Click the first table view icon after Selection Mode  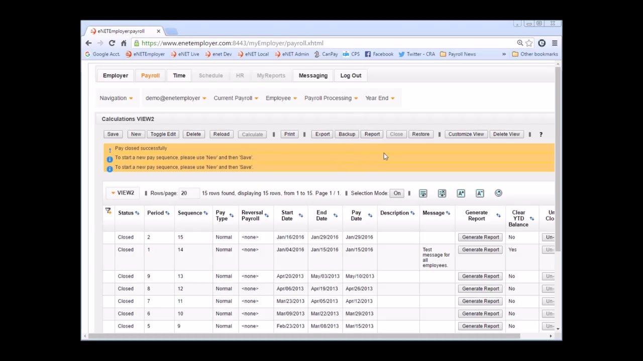(423, 193)
